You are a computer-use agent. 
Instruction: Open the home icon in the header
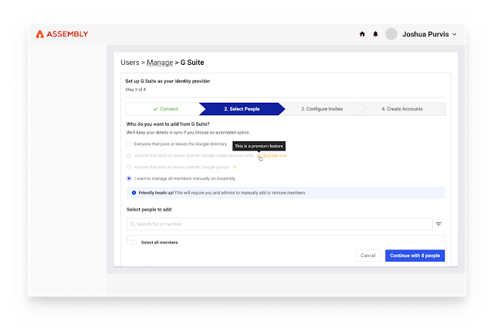(362, 34)
